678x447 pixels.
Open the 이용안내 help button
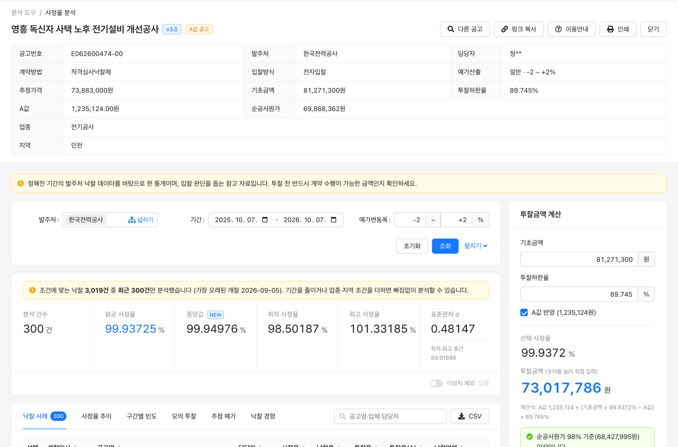[x=572, y=29]
